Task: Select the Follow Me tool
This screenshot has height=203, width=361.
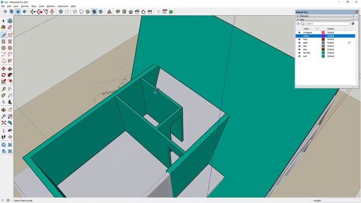Action: (x=10, y=75)
